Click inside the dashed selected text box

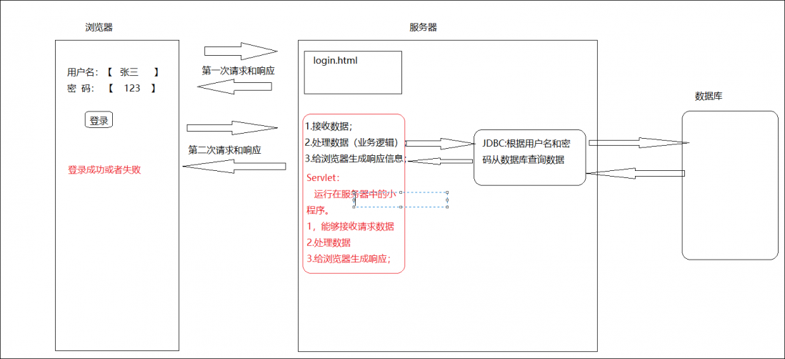pyautogui.click(x=401, y=200)
